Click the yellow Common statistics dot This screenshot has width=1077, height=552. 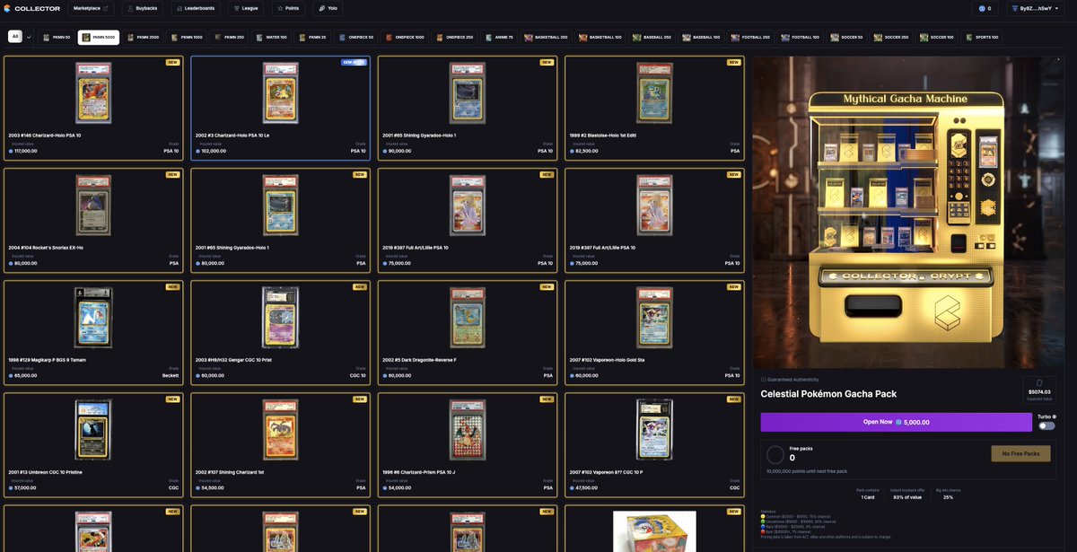[763, 517]
